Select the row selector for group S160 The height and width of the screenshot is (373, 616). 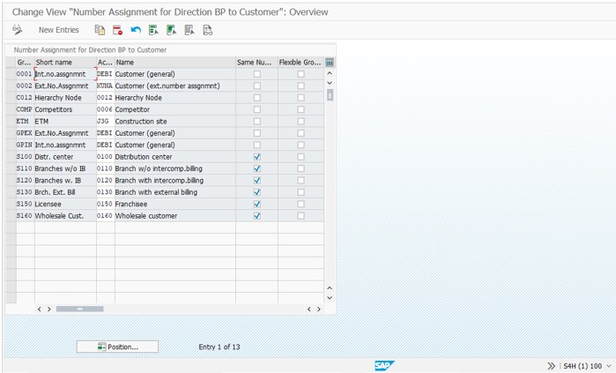[x=11, y=216]
